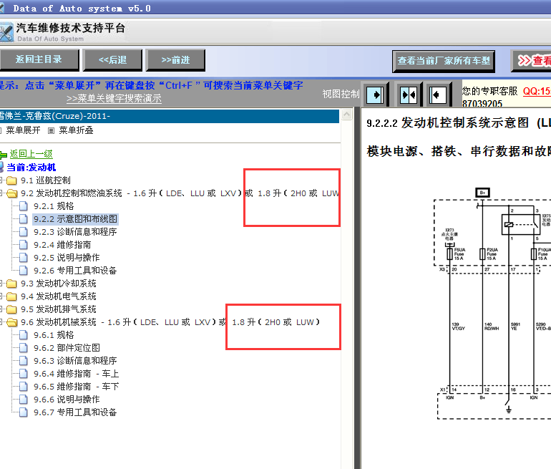The image size is (551, 469).
Task: Click 9.1 巡航控制 folder icon
Action: 11,180
